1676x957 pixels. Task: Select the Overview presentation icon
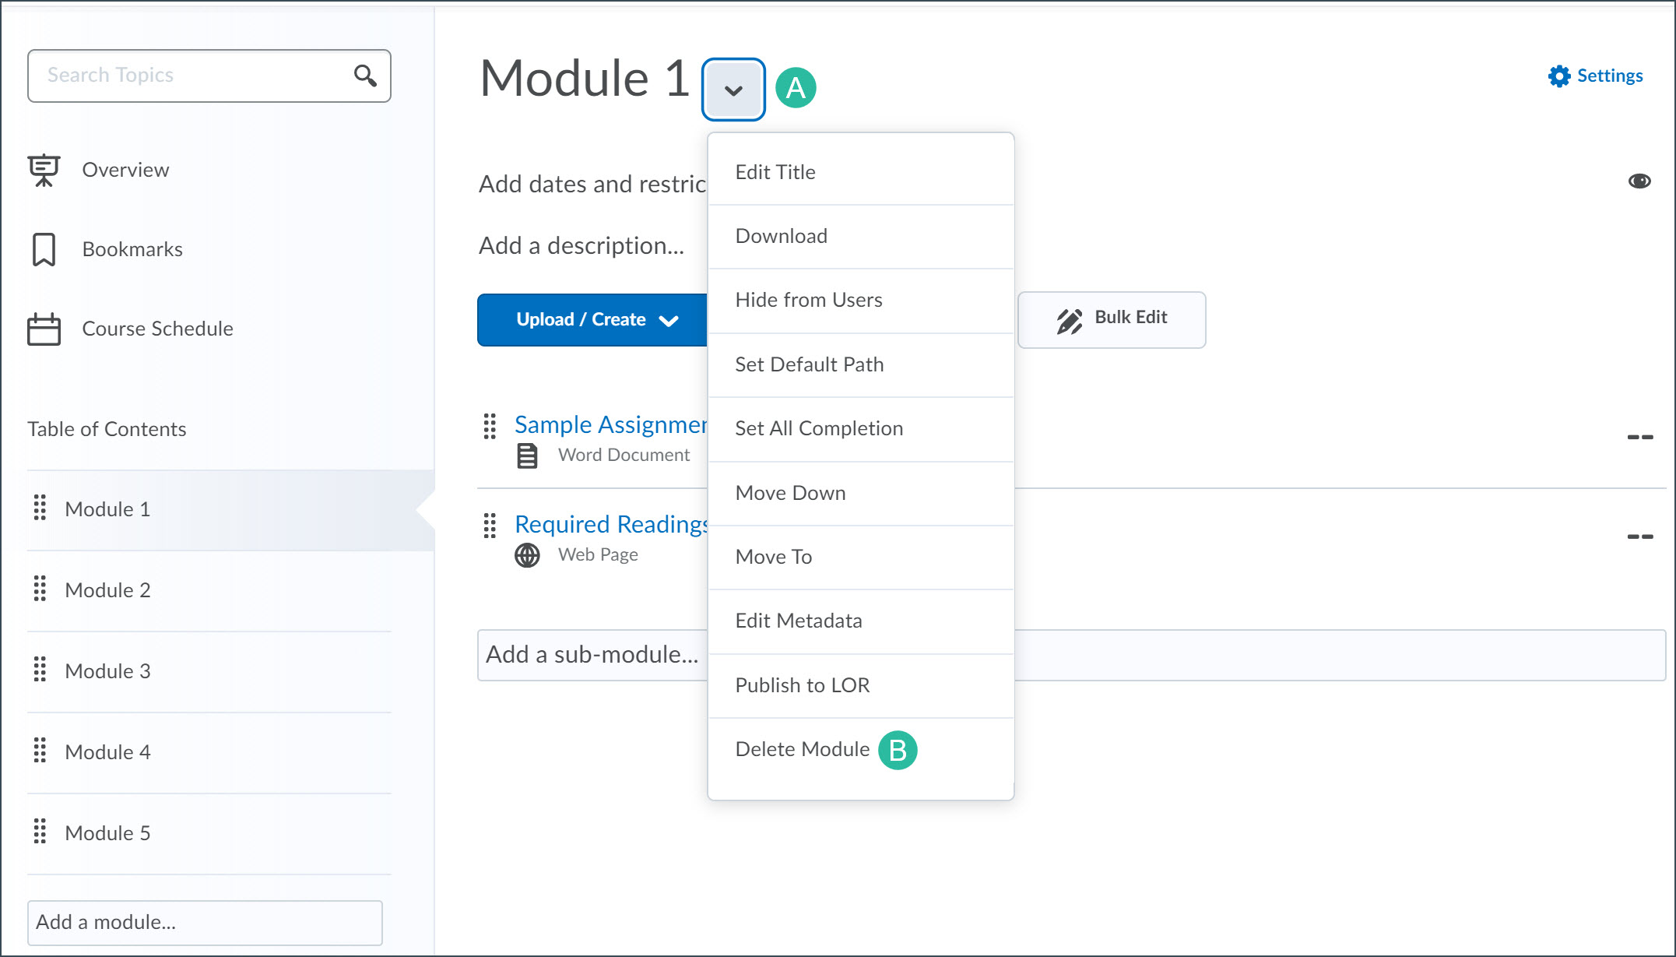(44, 170)
